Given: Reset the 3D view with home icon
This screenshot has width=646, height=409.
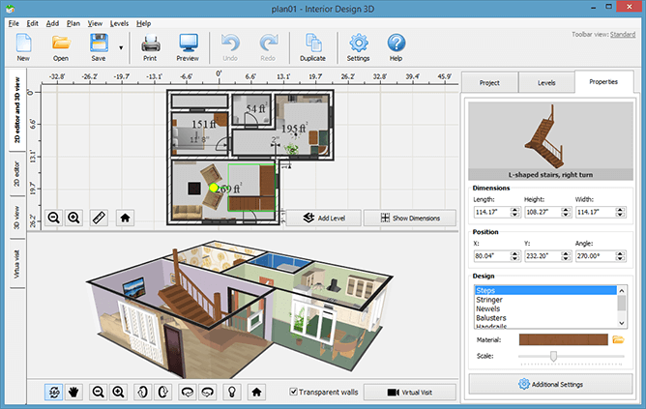Looking at the screenshot, I should pyautogui.click(x=256, y=393).
